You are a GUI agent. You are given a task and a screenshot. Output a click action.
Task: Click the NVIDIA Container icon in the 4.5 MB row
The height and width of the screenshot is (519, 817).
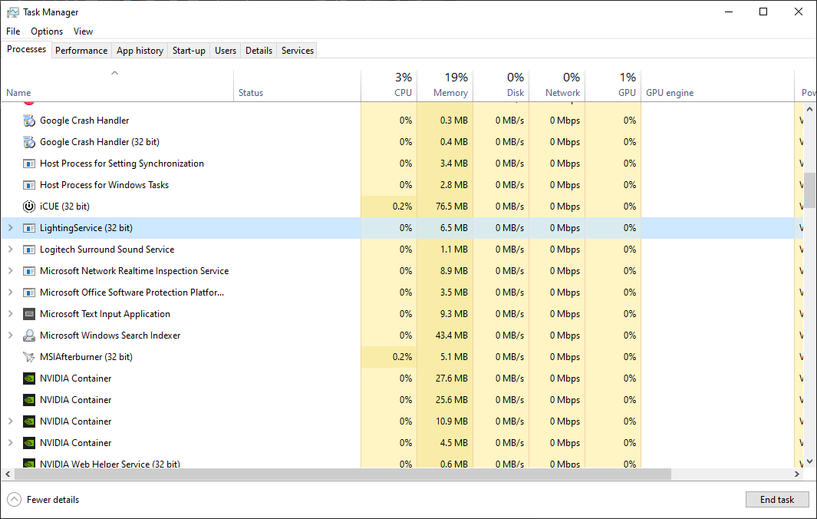[x=29, y=443]
